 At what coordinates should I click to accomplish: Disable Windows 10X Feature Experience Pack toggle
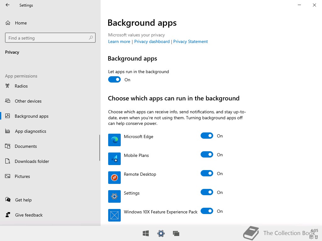(207, 211)
